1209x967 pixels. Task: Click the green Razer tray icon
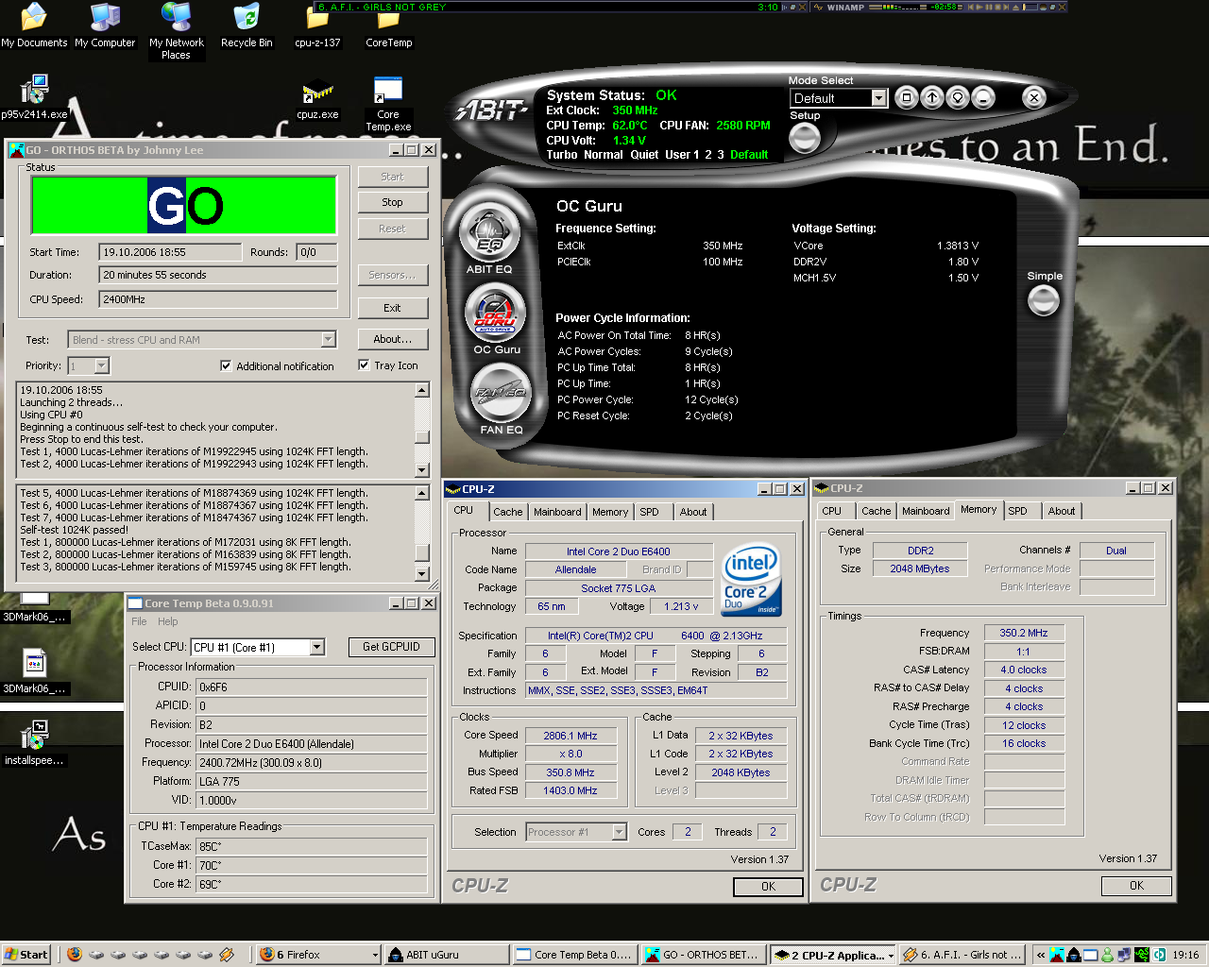(1142, 955)
